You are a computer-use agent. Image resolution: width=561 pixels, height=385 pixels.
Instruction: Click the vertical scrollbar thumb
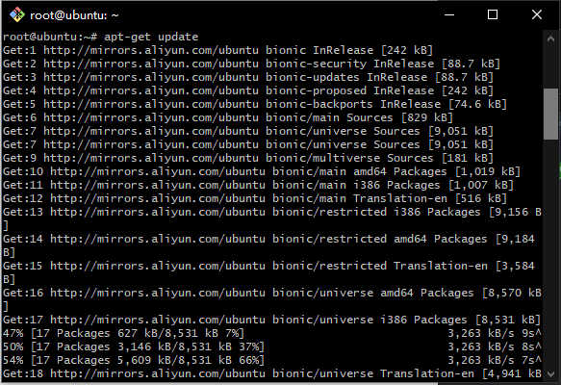pyautogui.click(x=550, y=114)
